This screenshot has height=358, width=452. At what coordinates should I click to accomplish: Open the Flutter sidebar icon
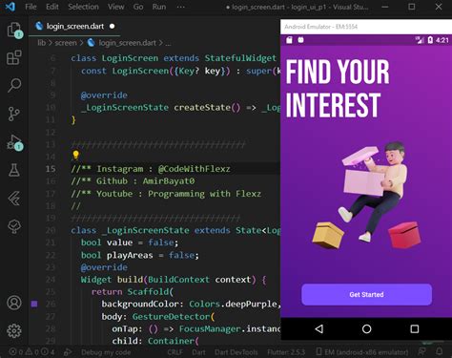tap(14, 199)
